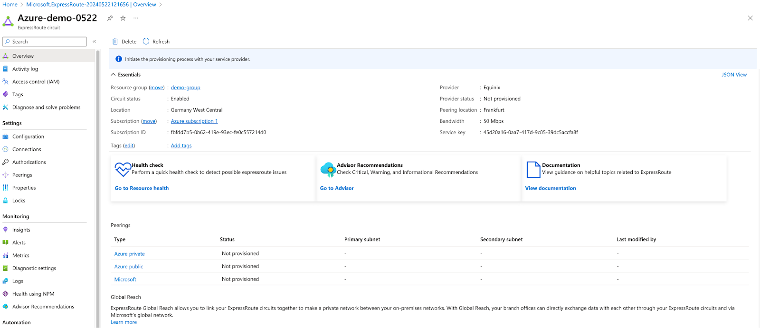760x328 pixels.
Task: Close the ExpressRoute circuit blade
Action: (x=750, y=18)
